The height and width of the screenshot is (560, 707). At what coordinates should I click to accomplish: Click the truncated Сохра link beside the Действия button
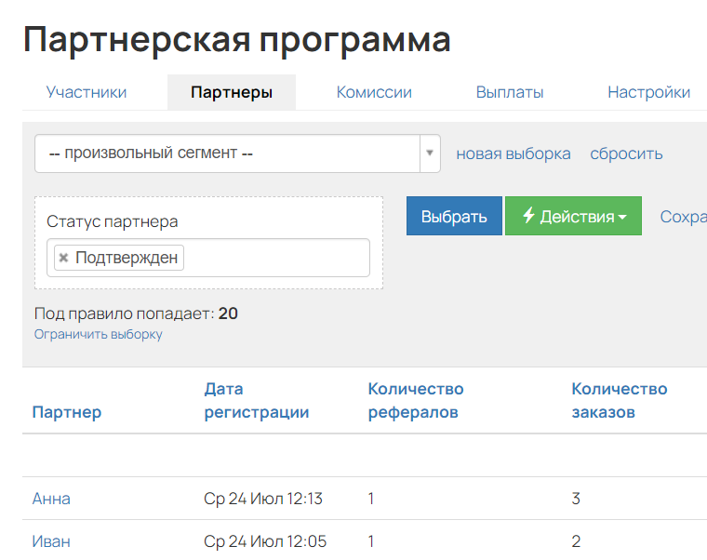[x=683, y=217]
